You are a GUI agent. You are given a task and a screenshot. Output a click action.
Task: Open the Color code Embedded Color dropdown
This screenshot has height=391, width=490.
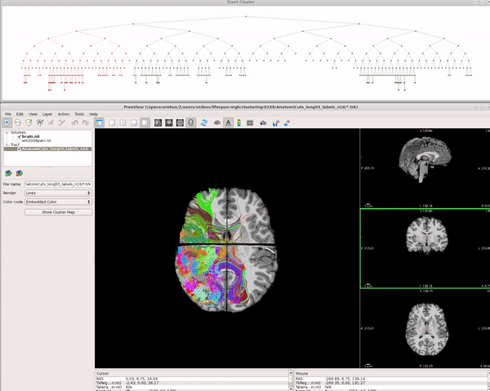(x=58, y=202)
